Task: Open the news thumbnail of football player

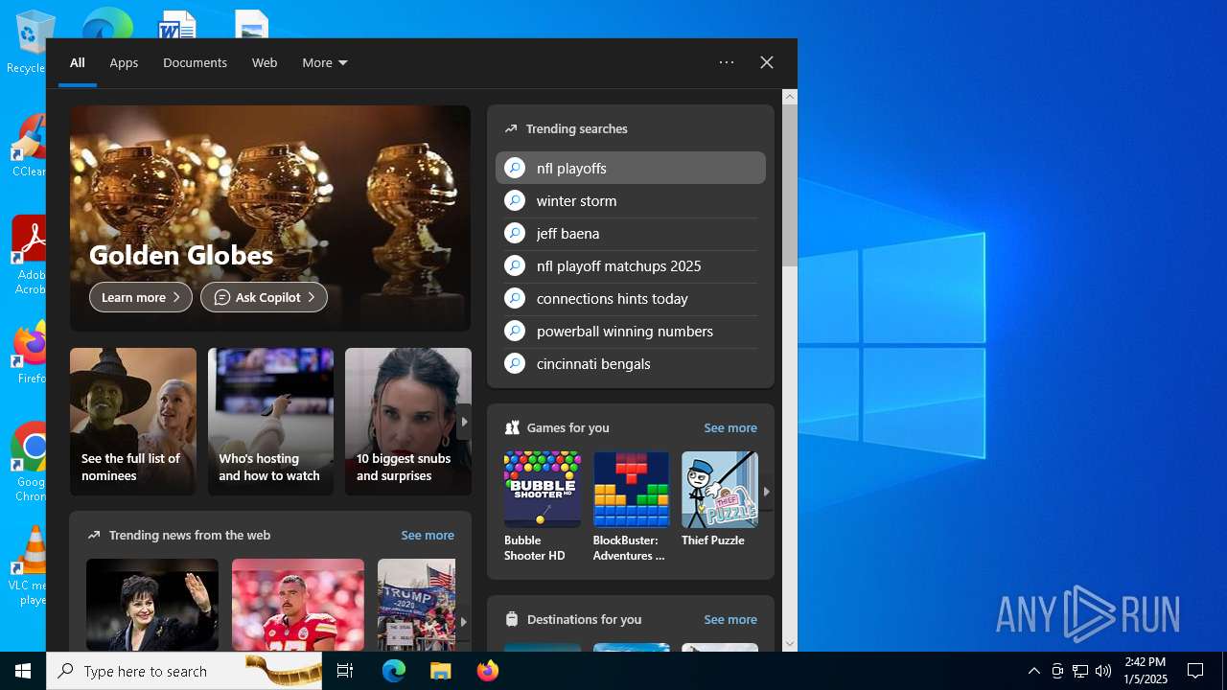Action: [x=298, y=605]
